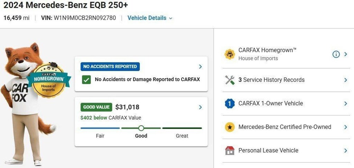Open the 3 Service History Records row chevron
354x168 pixels.
click(345, 80)
